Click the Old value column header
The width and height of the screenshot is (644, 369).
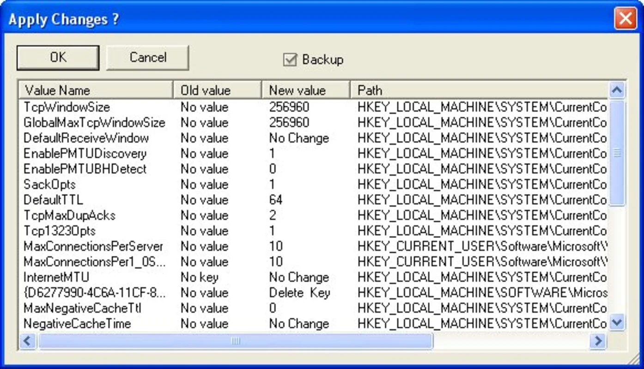218,90
